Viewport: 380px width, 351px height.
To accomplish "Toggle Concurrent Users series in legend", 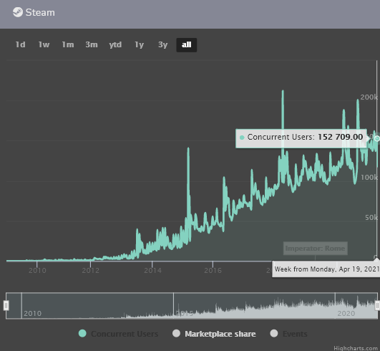I will [118, 334].
